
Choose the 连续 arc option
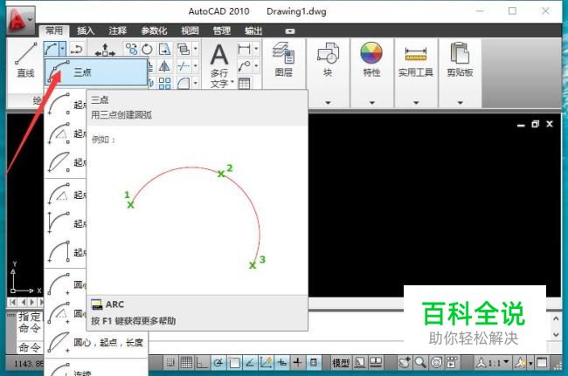point(96,369)
